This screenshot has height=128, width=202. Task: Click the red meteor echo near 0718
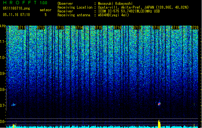pos(159,103)
